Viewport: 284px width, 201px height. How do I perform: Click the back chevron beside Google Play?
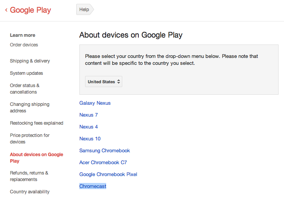click(x=6, y=10)
